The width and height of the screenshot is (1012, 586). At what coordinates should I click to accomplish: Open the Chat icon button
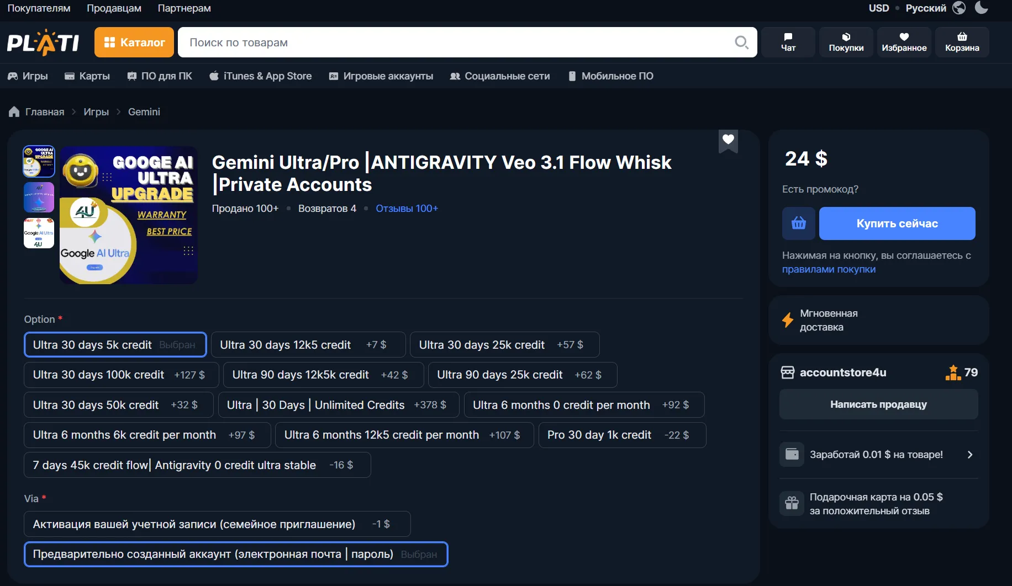pyautogui.click(x=788, y=42)
